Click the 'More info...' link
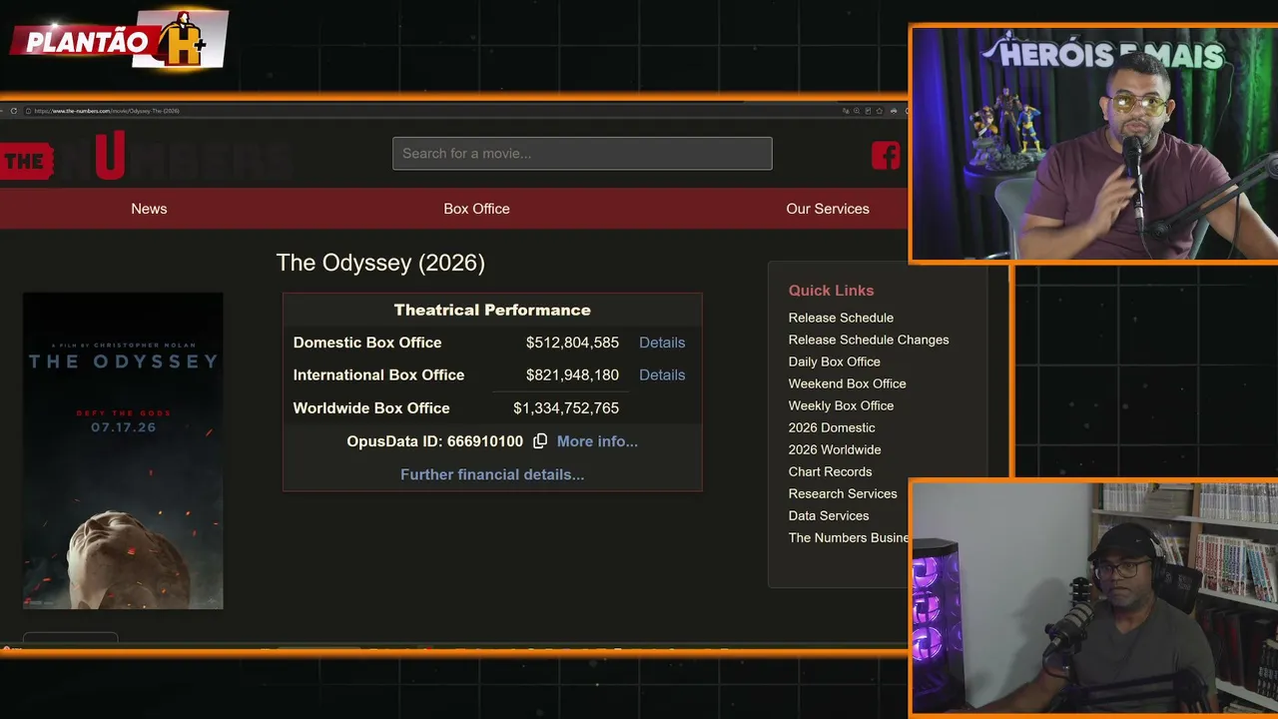 tap(597, 441)
